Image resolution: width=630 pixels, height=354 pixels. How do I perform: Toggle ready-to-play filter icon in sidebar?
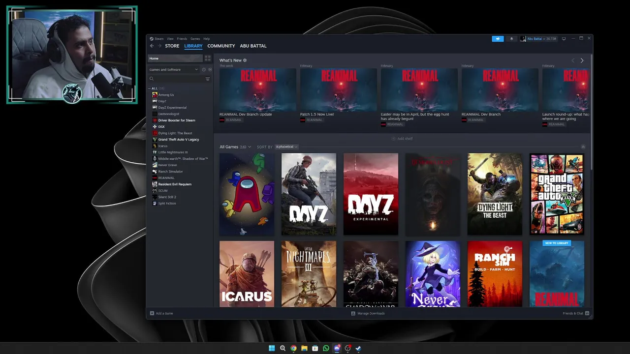(x=210, y=69)
